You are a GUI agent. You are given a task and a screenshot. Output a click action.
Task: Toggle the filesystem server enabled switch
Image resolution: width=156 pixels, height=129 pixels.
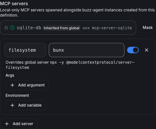133,50
